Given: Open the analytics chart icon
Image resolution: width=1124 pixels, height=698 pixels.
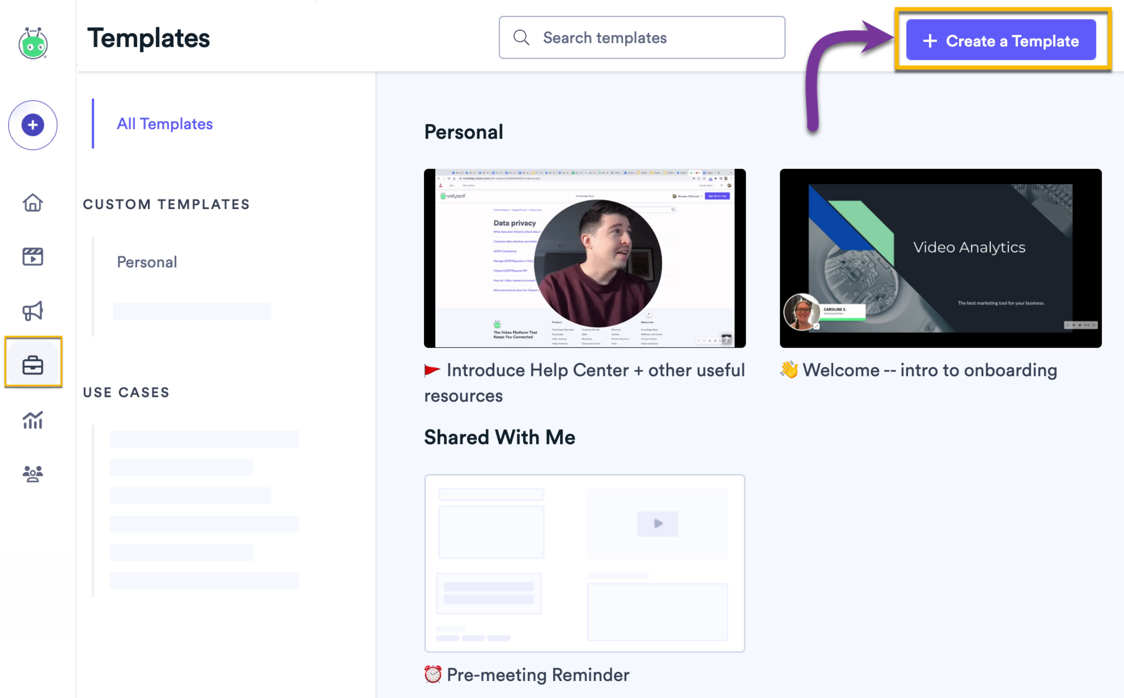Looking at the screenshot, I should coord(33,420).
